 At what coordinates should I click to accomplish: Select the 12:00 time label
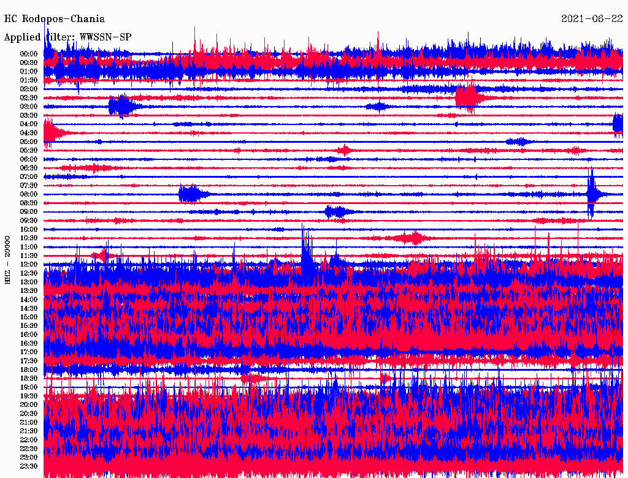[29, 265]
